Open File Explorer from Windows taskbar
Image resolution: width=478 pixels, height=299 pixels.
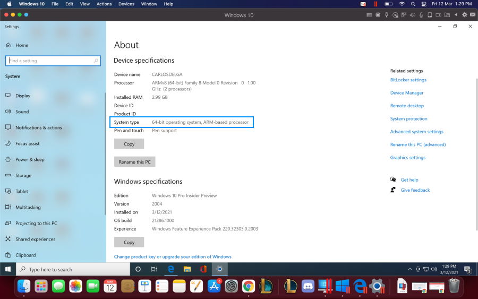point(187,269)
